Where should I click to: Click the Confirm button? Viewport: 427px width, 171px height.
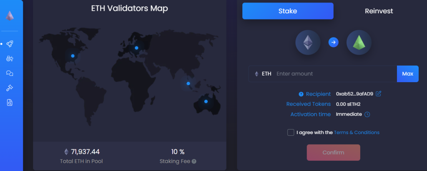click(333, 153)
